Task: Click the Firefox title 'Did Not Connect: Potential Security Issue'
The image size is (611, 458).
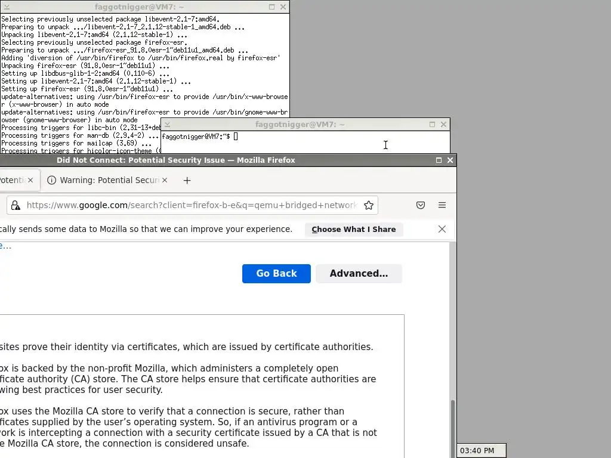Action: tap(176, 160)
